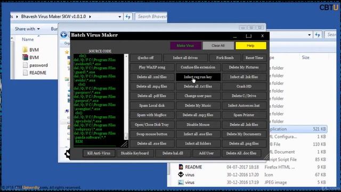Click the purple Make Virus button
Viewport: 341px width, 192px height.
185,45
